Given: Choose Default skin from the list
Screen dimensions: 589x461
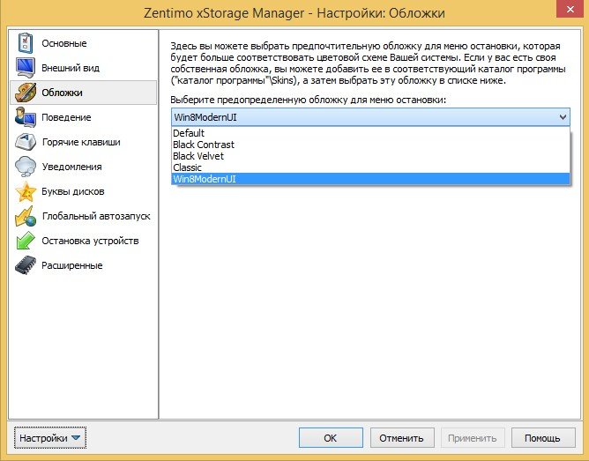Looking at the screenshot, I should coord(189,133).
